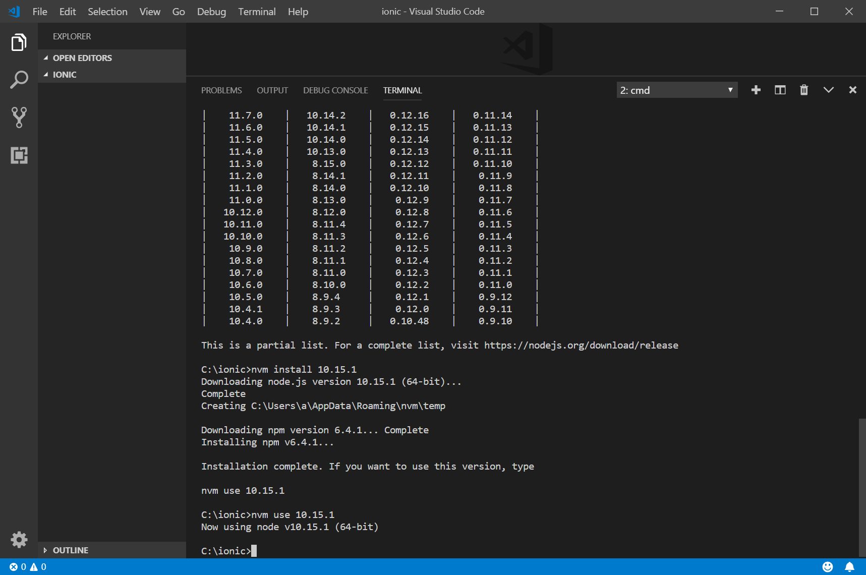Image resolution: width=866 pixels, height=575 pixels.
Task: Toggle panel size using the chevron
Action: tap(828, 90)
